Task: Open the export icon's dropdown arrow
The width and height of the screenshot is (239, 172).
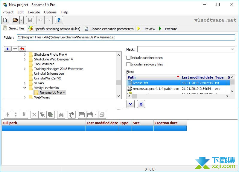Action: (x=95, y=115)
